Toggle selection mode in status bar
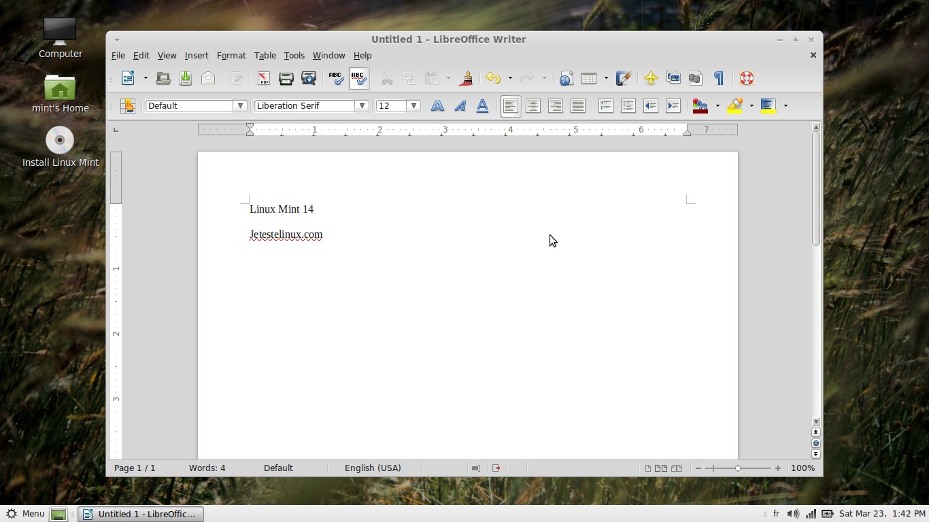929x522 pixels. (475, 468)
